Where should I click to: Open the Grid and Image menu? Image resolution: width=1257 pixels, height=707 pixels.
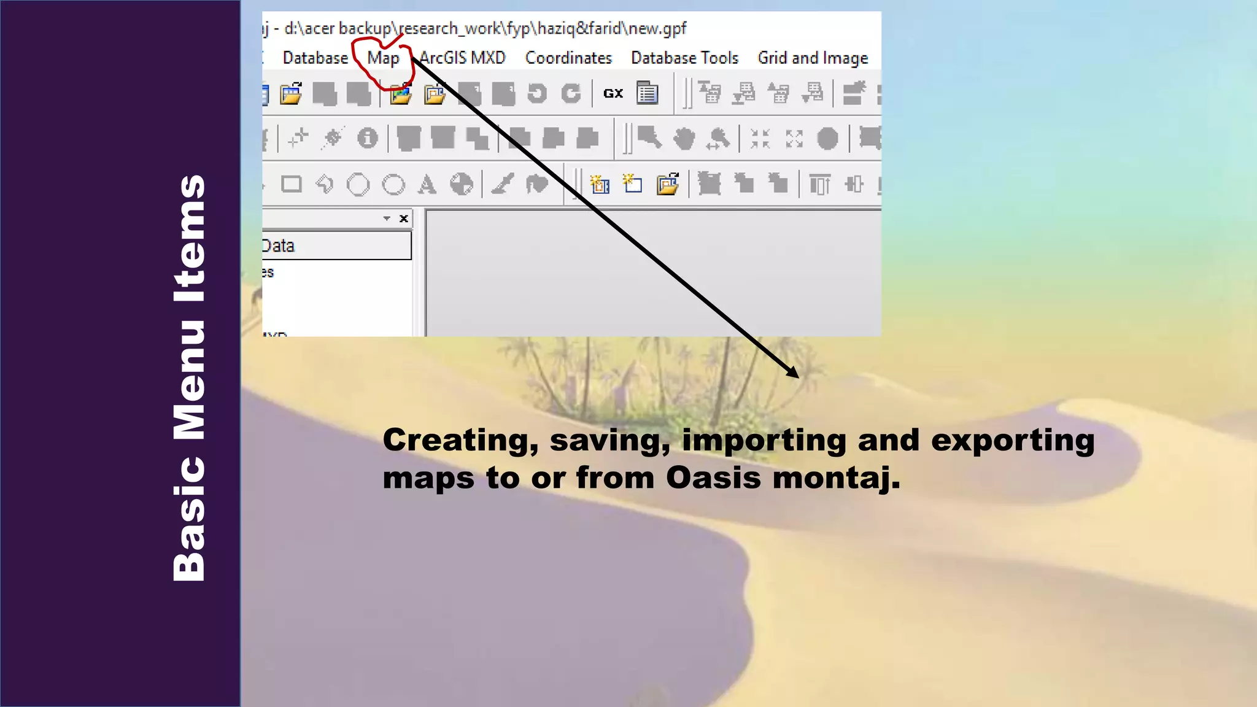click(812, 58)
